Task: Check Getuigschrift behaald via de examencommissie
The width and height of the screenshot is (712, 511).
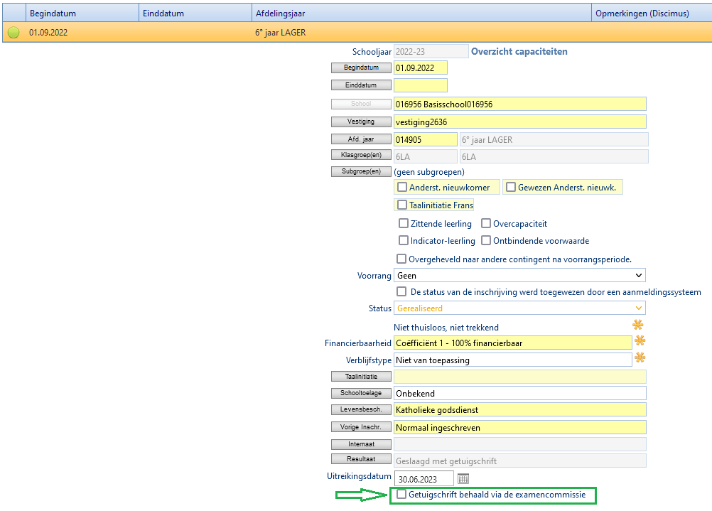Action: 401,494
